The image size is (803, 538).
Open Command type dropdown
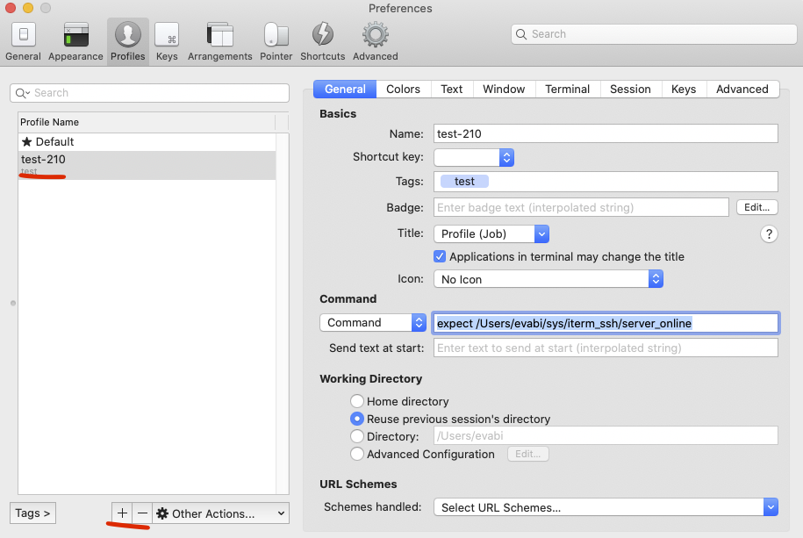(373, 322)
